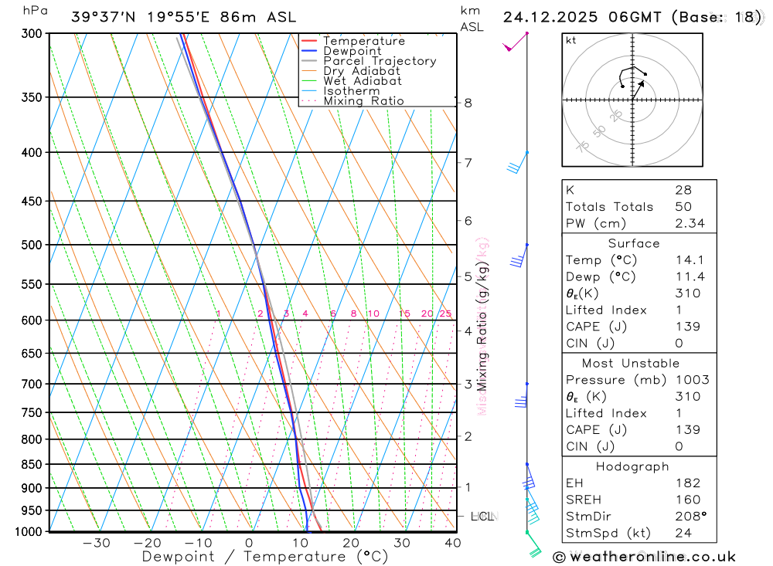Click the Mixing Ratio legend entry
The image size is (773, 566).
[352, 100]
